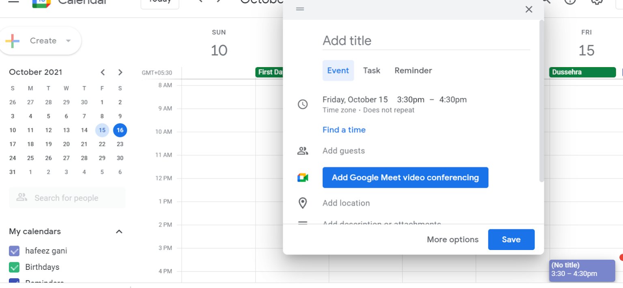Switch to the Task tab
Screen dimensions: 623x288
point(372,70)
